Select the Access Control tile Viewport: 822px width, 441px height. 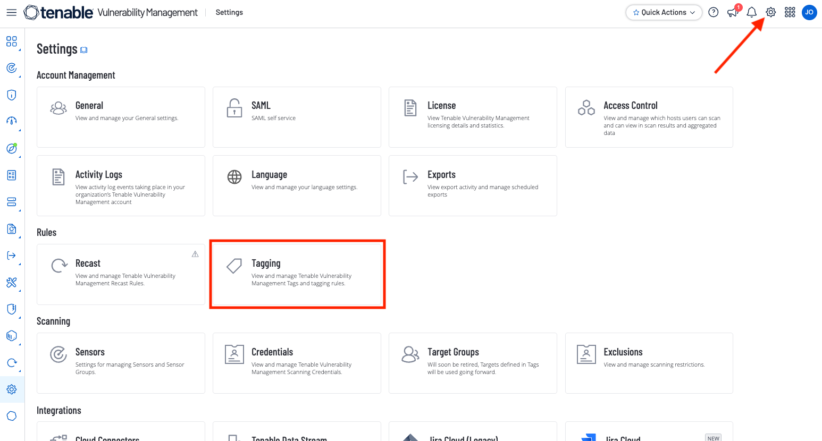click(649, 117)
